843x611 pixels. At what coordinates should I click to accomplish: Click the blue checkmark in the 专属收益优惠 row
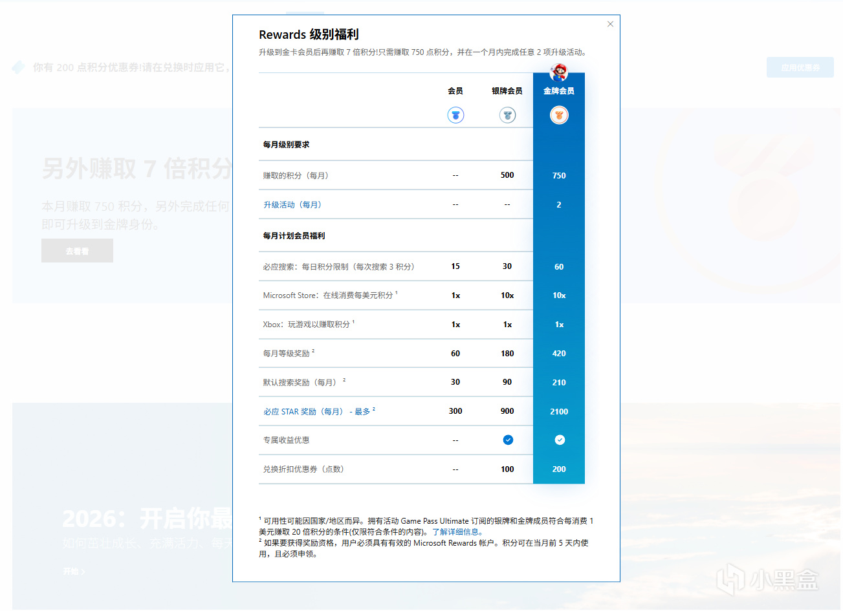[x=508, y=440]
